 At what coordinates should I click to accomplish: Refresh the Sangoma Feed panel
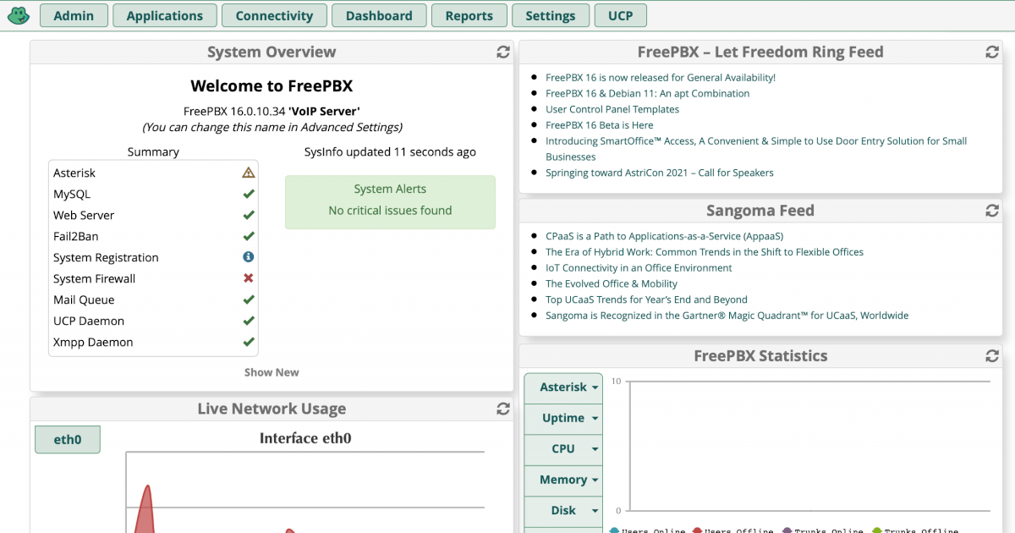click(992, 211)
